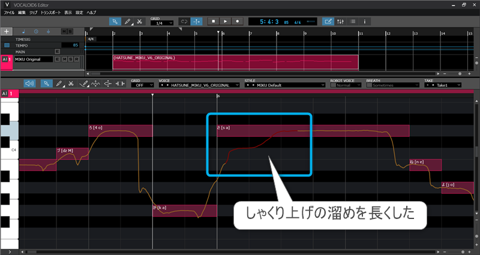This screenshot has height=255, width=480.
Task: Select the arrow tool in main toolbar
Action: [115, 22]
